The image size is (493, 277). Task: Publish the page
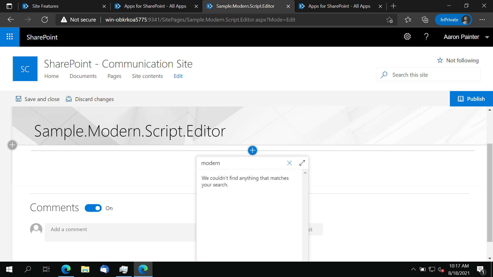471,99
